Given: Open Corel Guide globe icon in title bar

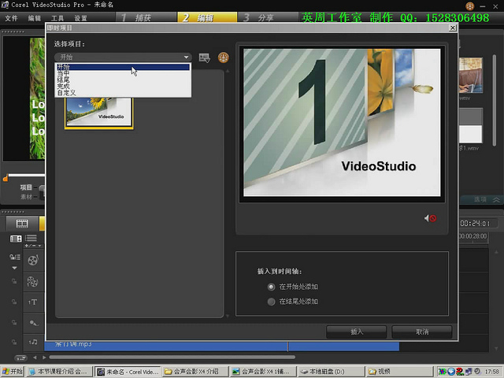Looking at the screenshot, I should click(469, 6).
